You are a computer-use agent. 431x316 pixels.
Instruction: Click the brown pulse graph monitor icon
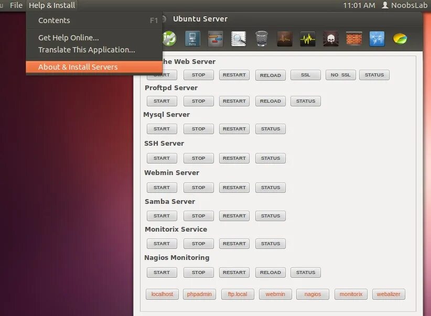coord(285,39)
